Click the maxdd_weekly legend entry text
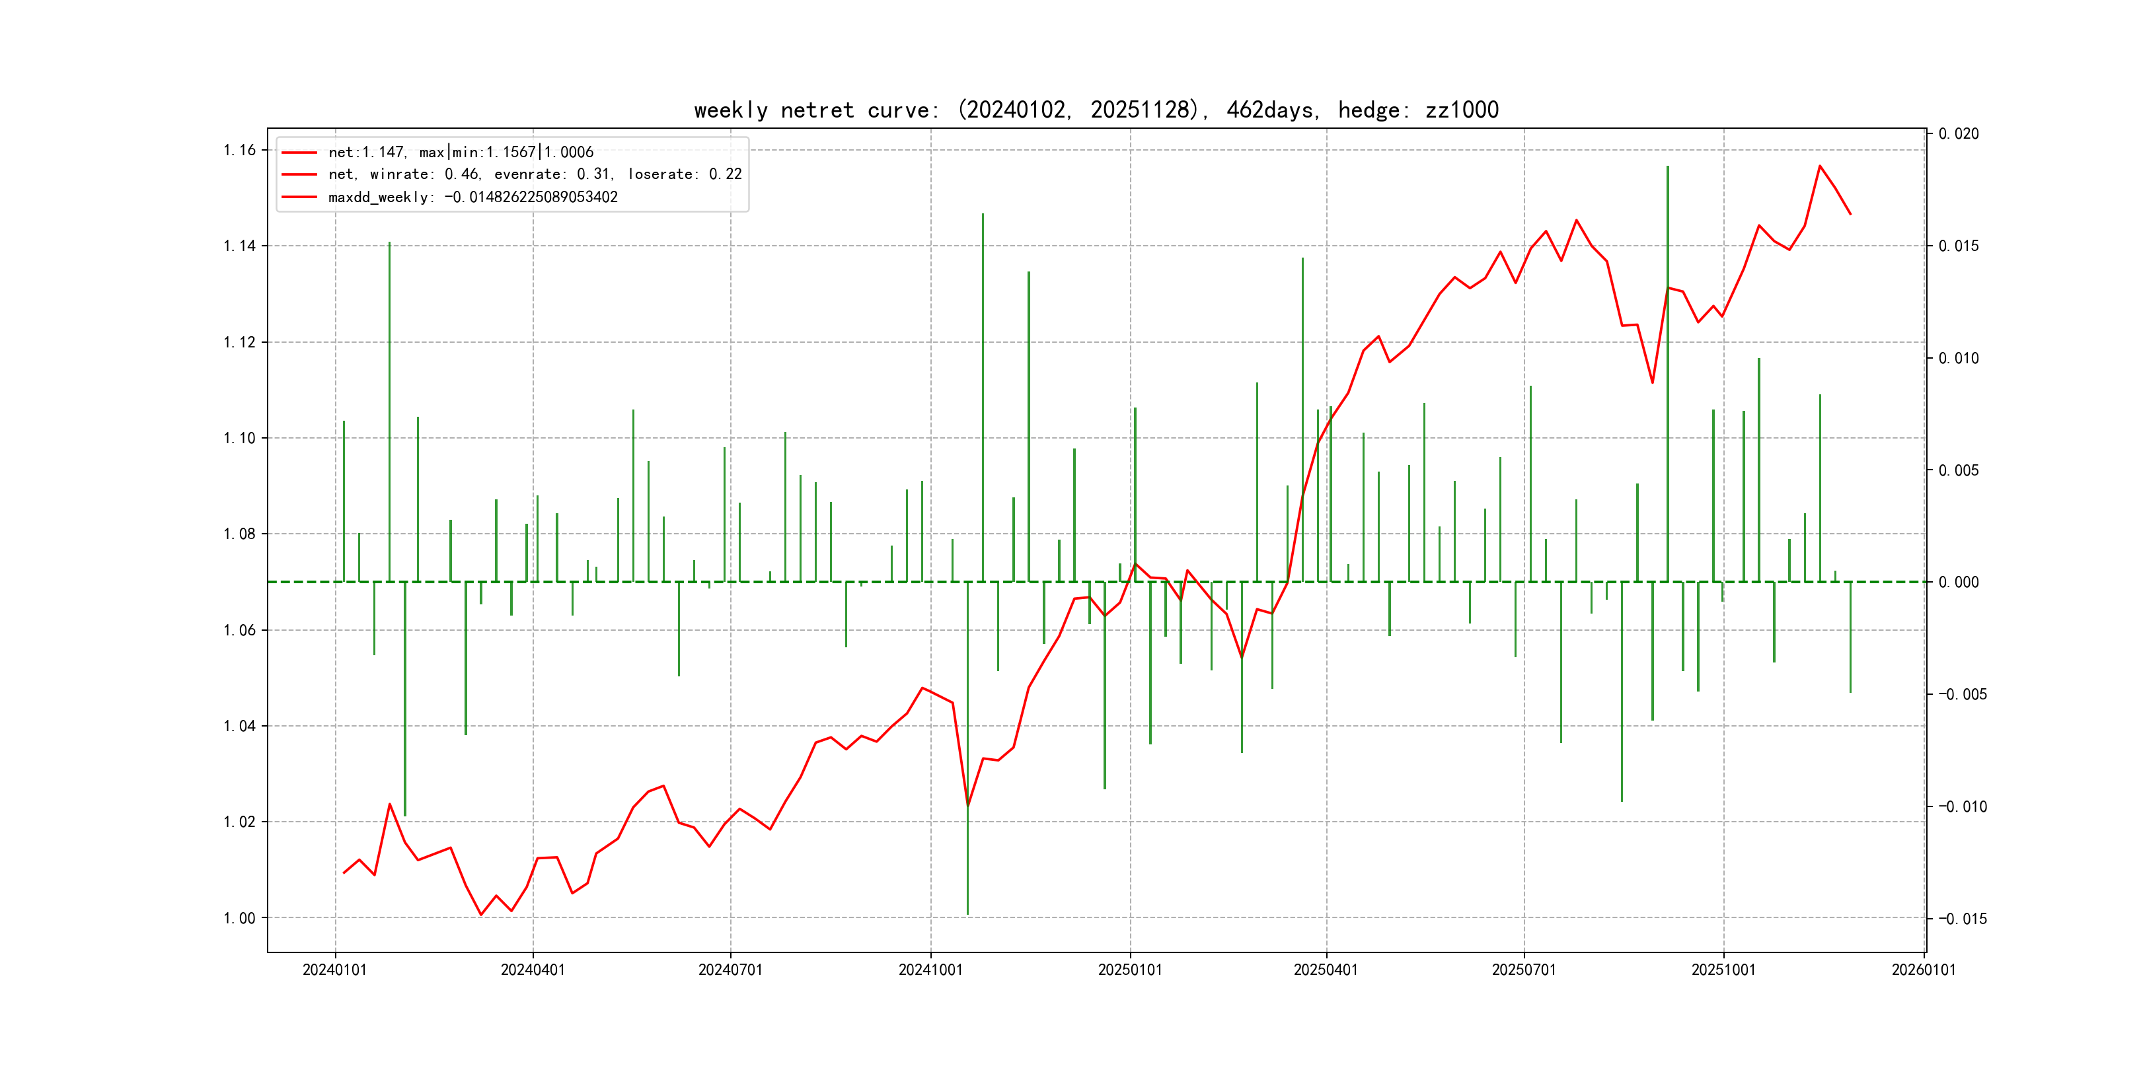Image resolution: width=2141 pixels, height=1070 pixels. click(472, 197)
